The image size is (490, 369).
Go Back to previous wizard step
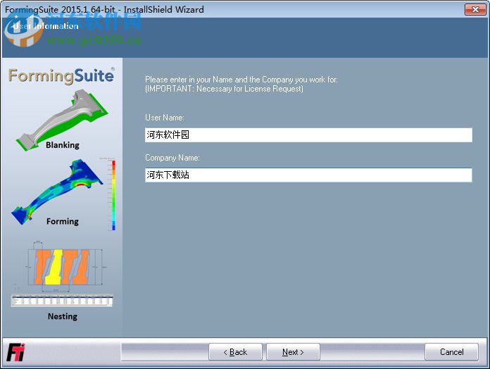point(235,352)
